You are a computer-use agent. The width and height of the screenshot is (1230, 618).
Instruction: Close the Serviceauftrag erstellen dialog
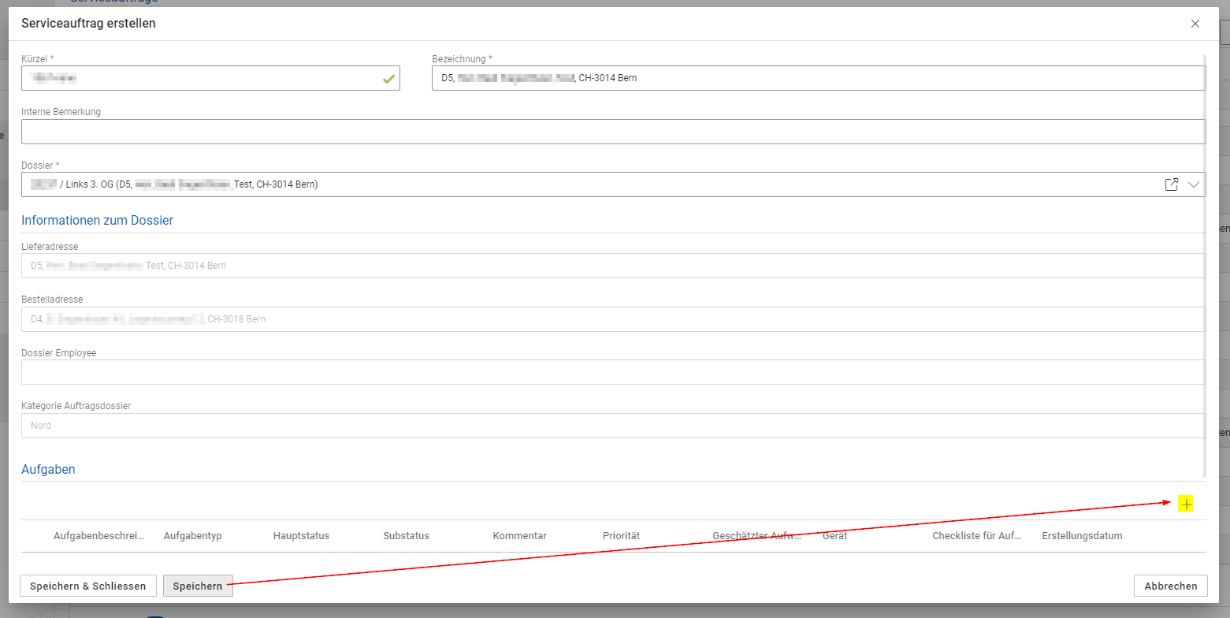click(x=1195, y=24)
